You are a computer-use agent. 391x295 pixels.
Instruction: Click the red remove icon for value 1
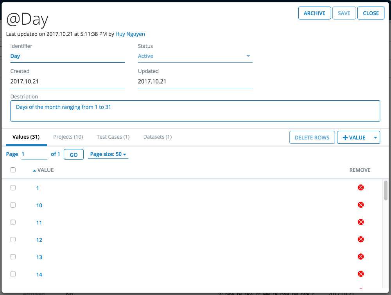pyautogui.click(x=361, y=188)
